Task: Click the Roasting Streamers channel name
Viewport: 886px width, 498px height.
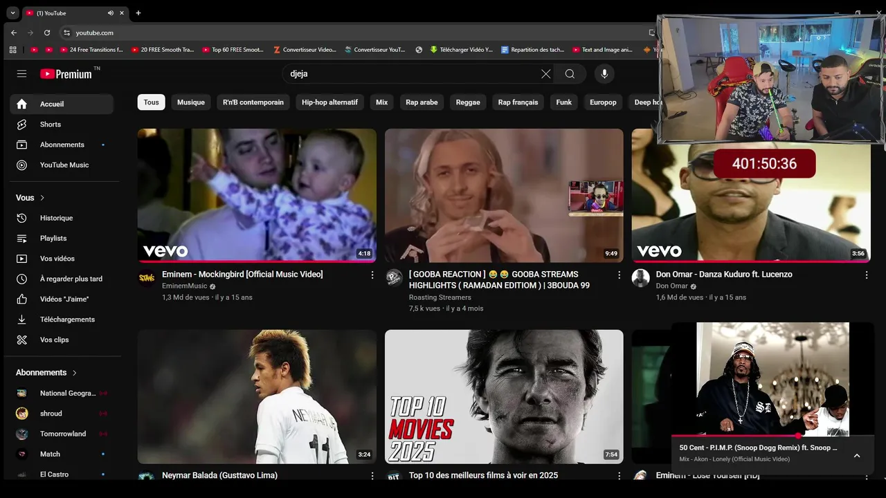Action: [440, 297]
